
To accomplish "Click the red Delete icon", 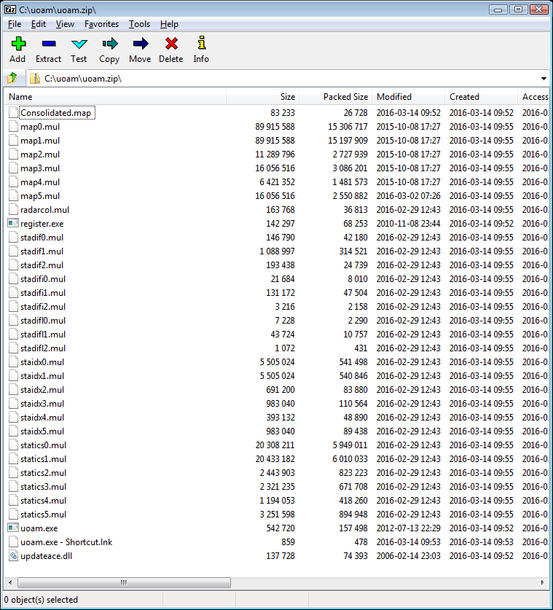I will [171, 44].
